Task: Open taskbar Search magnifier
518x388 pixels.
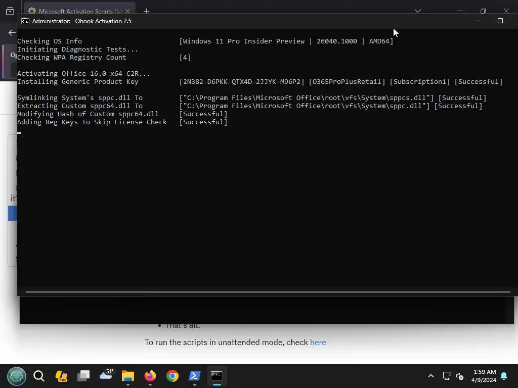Action: coord(39,376)
